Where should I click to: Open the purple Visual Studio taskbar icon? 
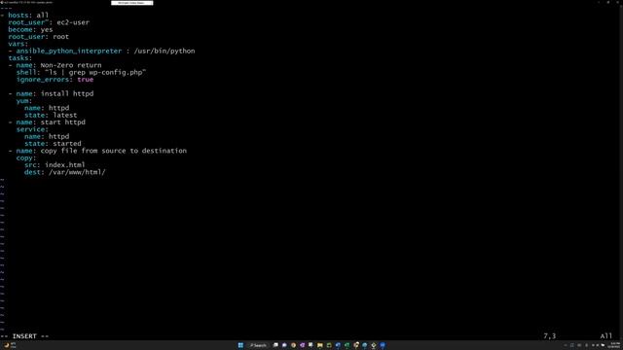[302, 345]
